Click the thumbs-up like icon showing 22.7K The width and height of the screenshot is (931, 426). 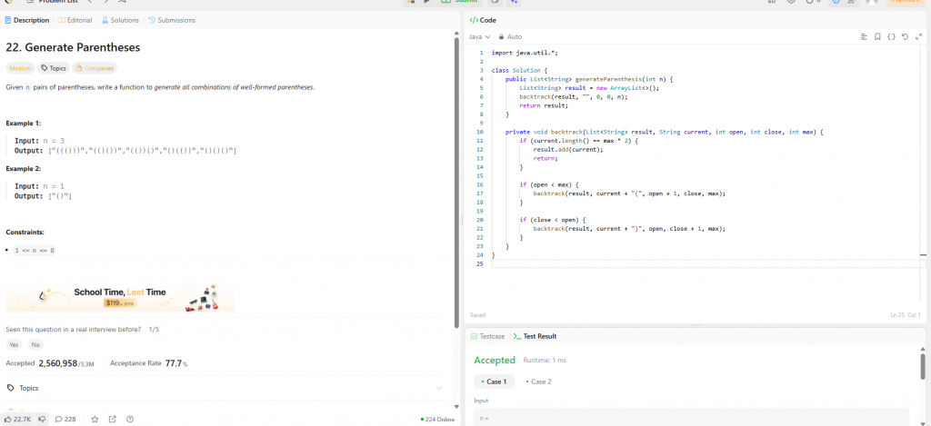(7, 419)
